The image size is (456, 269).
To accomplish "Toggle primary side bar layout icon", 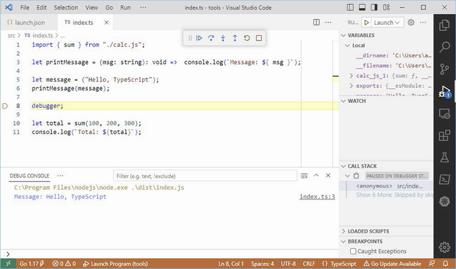I will click(350, 7).
